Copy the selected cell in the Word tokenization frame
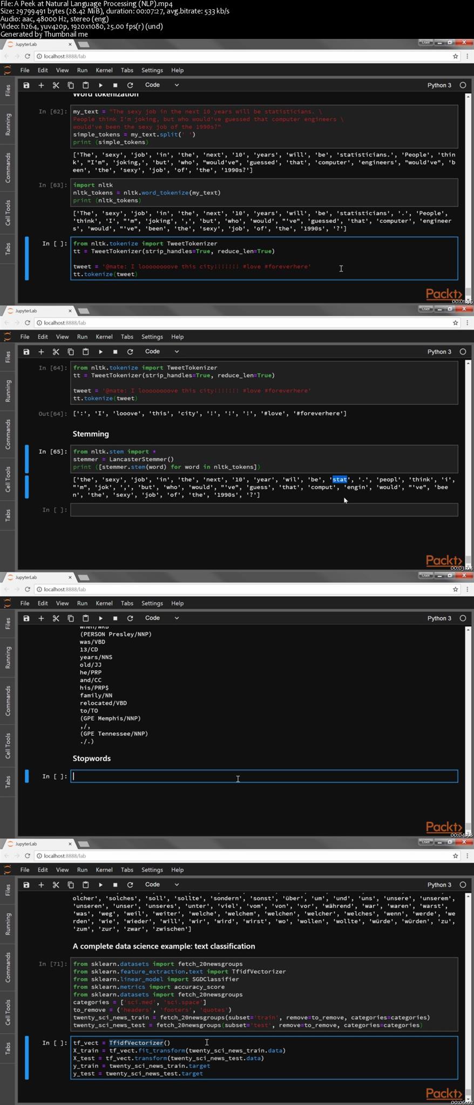The height and width of the screenshot is (1105, 474). pos(71,85)
